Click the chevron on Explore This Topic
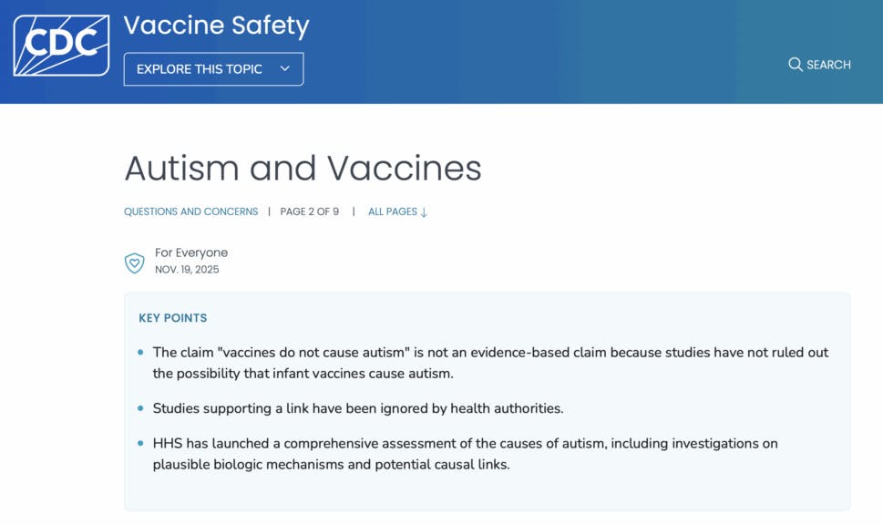This screenshot has height=525, width=883. click(285, 69)
